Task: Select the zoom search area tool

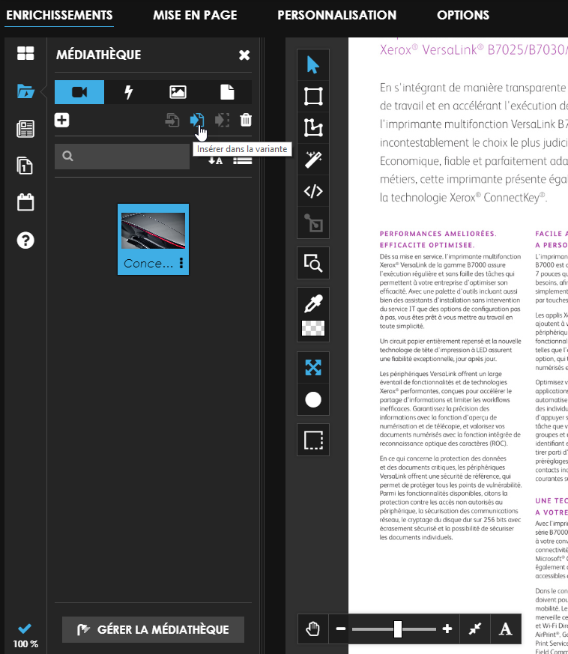Action: point(313,263)
